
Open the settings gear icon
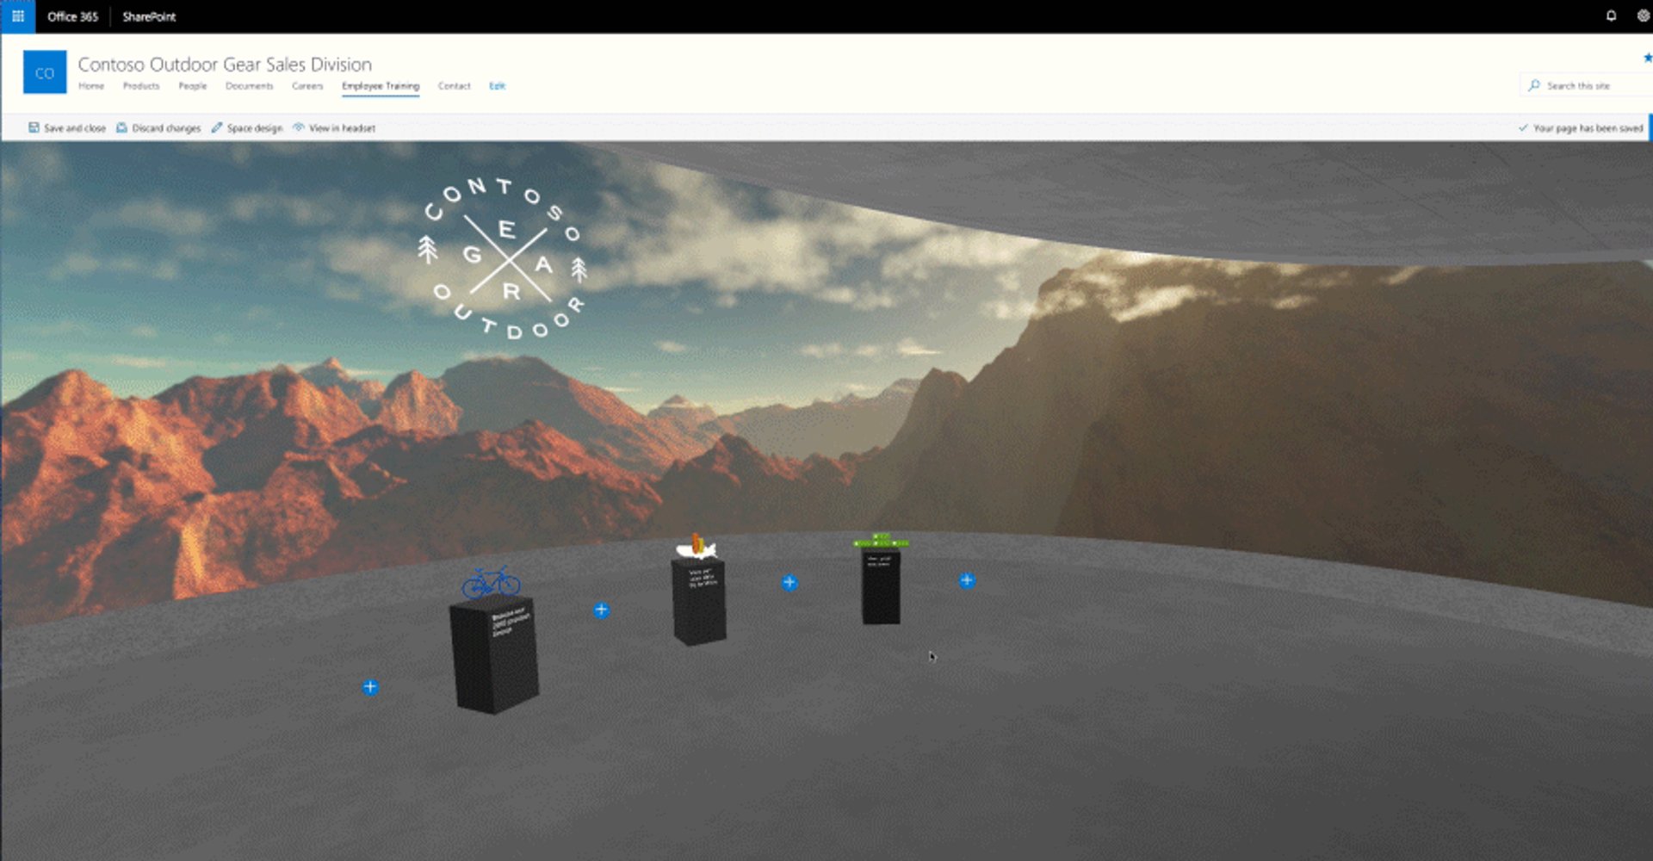coord(1643,15)
